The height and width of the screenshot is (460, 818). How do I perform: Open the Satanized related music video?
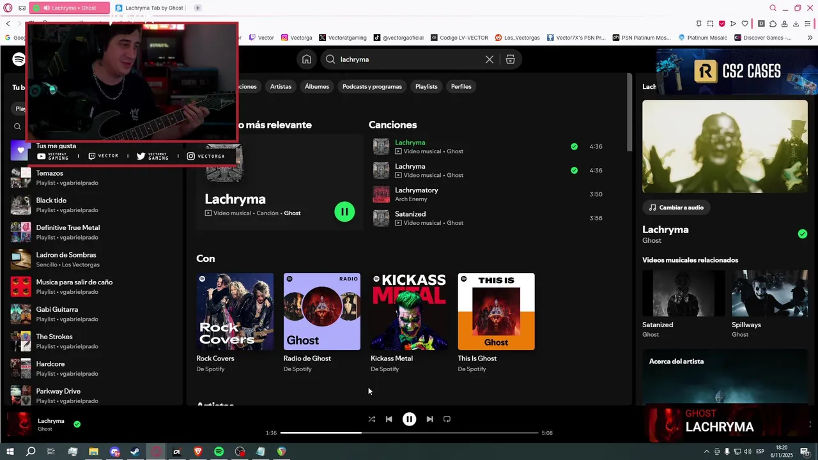coord(683,303)
